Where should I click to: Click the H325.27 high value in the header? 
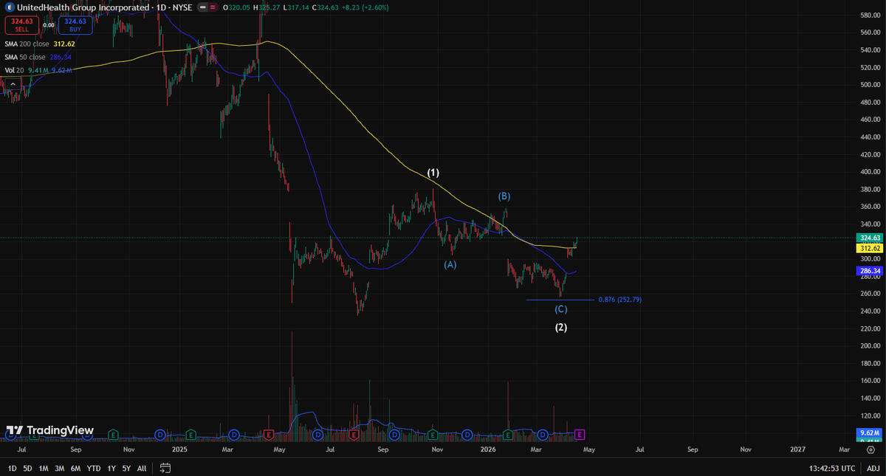(267, 7)
